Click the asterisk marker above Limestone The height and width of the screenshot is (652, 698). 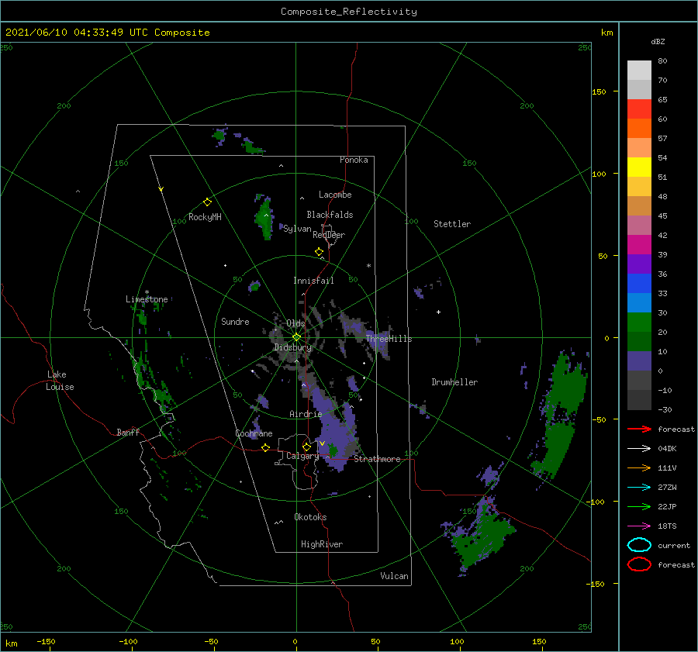(x=147, y=292)
